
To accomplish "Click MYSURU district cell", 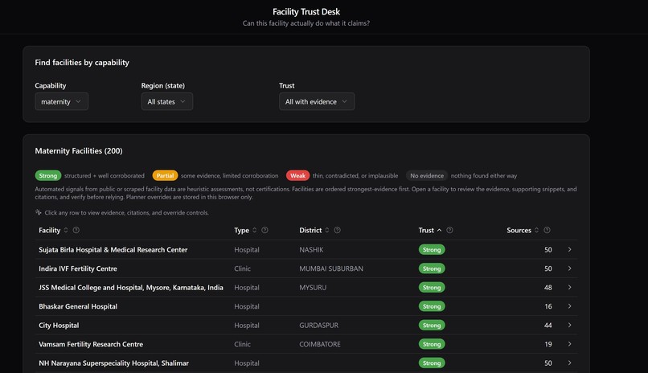I will (313, 288).
